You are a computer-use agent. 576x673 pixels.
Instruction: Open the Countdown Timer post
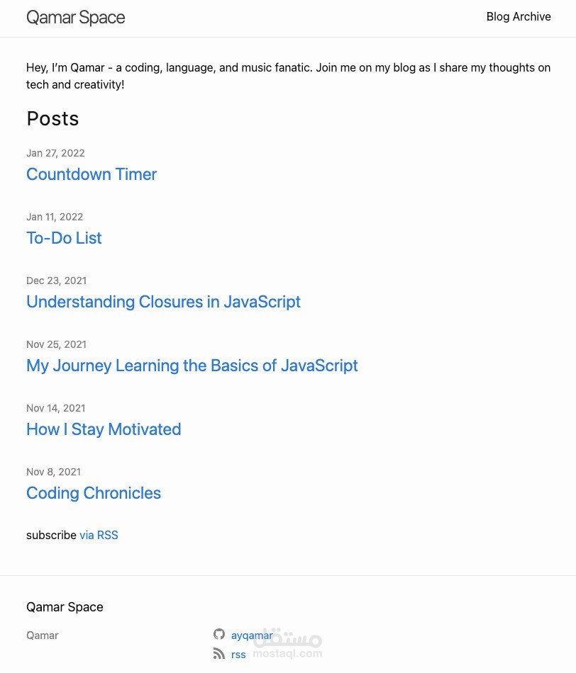point(92,174)
